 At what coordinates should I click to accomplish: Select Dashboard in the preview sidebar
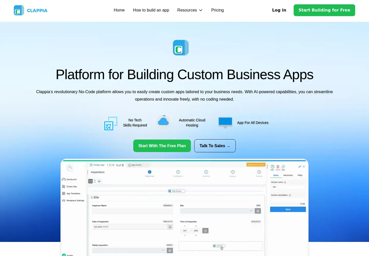click(x=69, y=179)
